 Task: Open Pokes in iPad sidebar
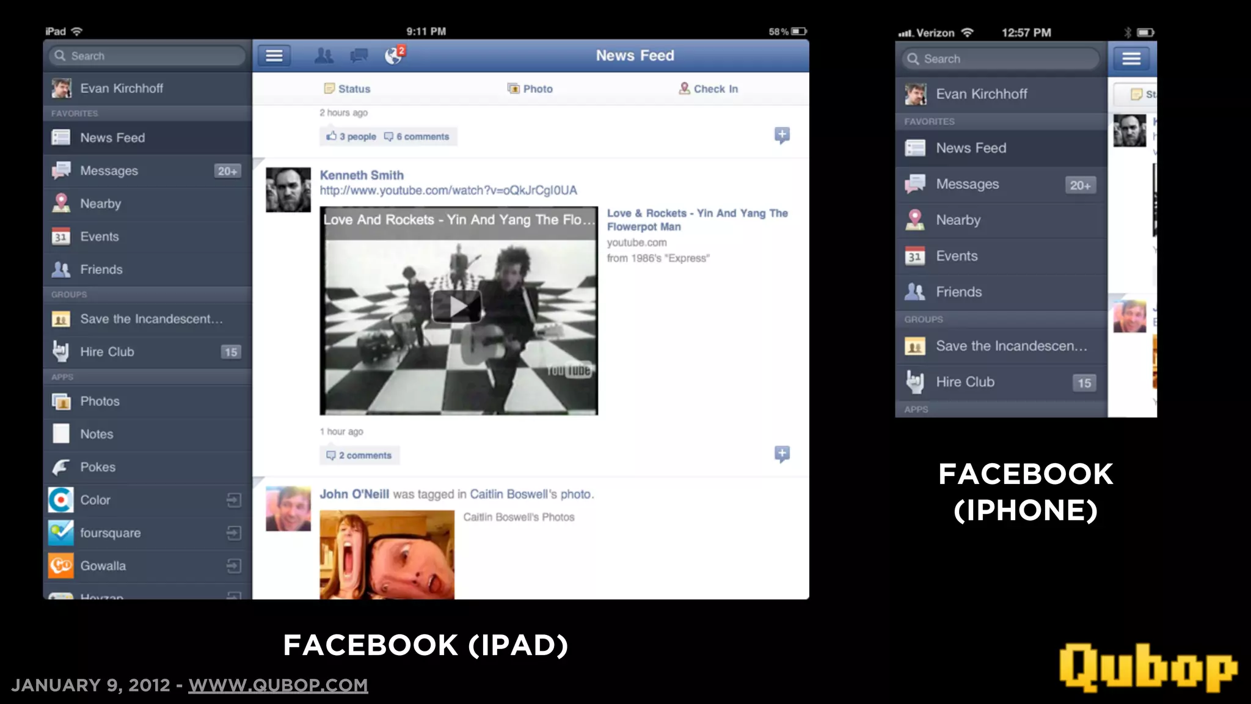point(147,468)
